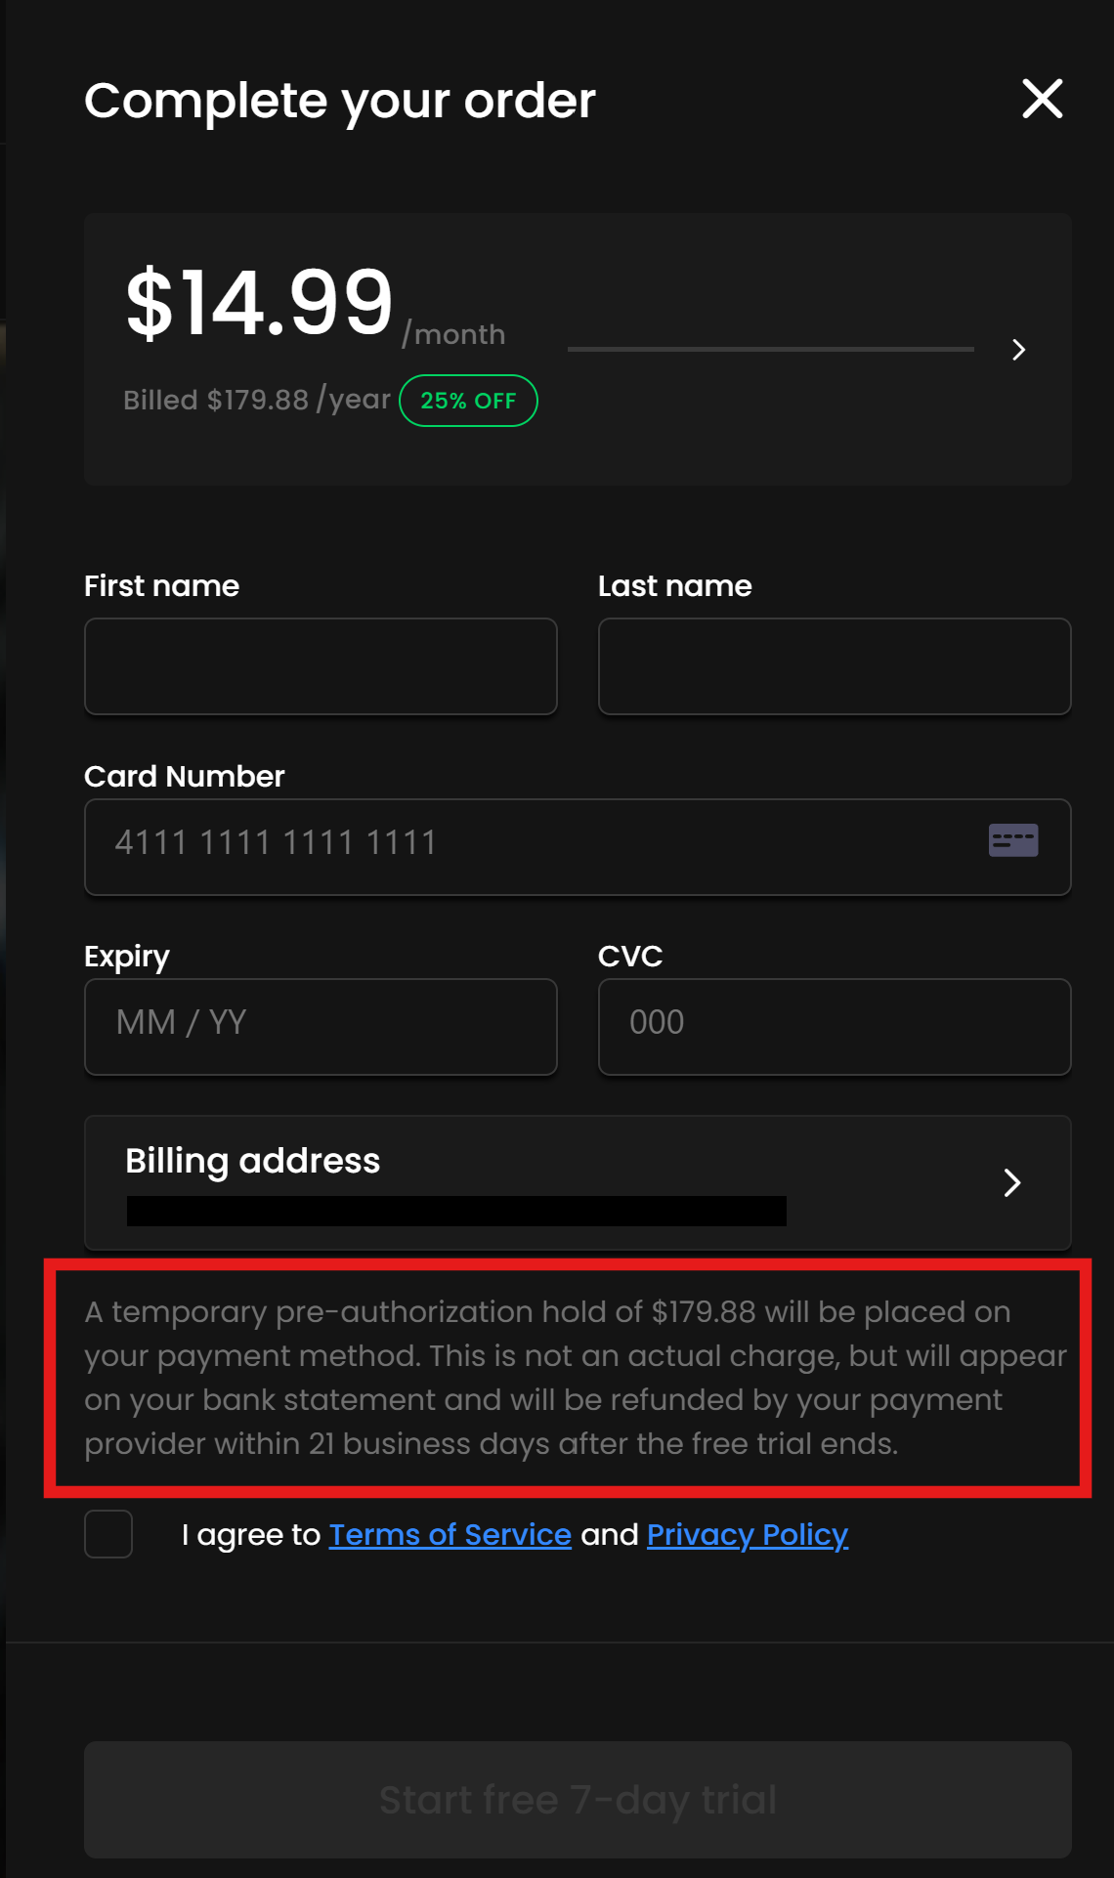Close the Complete your order dialog
1114x1878 pixels.
(1042, 99)
